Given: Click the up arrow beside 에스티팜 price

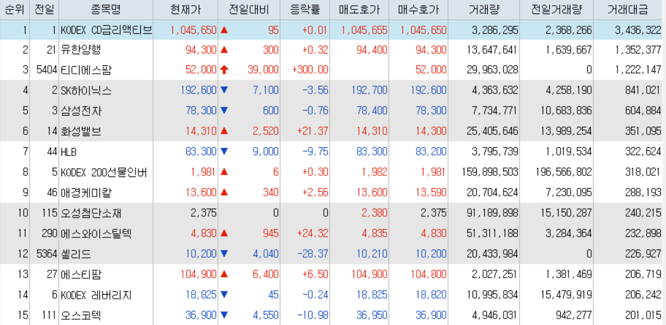Looking at the screenshot, I should coord(224,275).
